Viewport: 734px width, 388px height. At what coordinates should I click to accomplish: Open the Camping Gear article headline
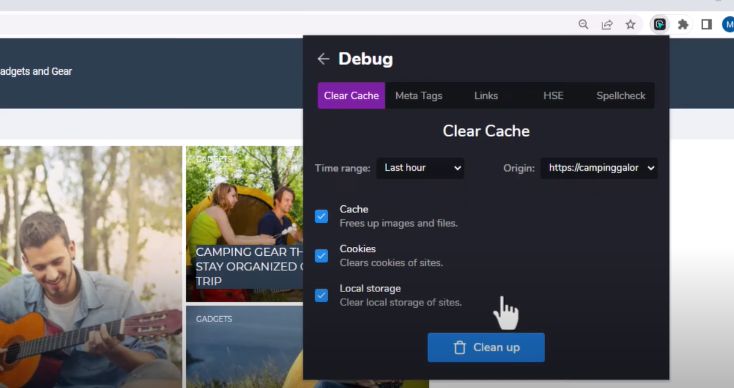tap(248, 266)
